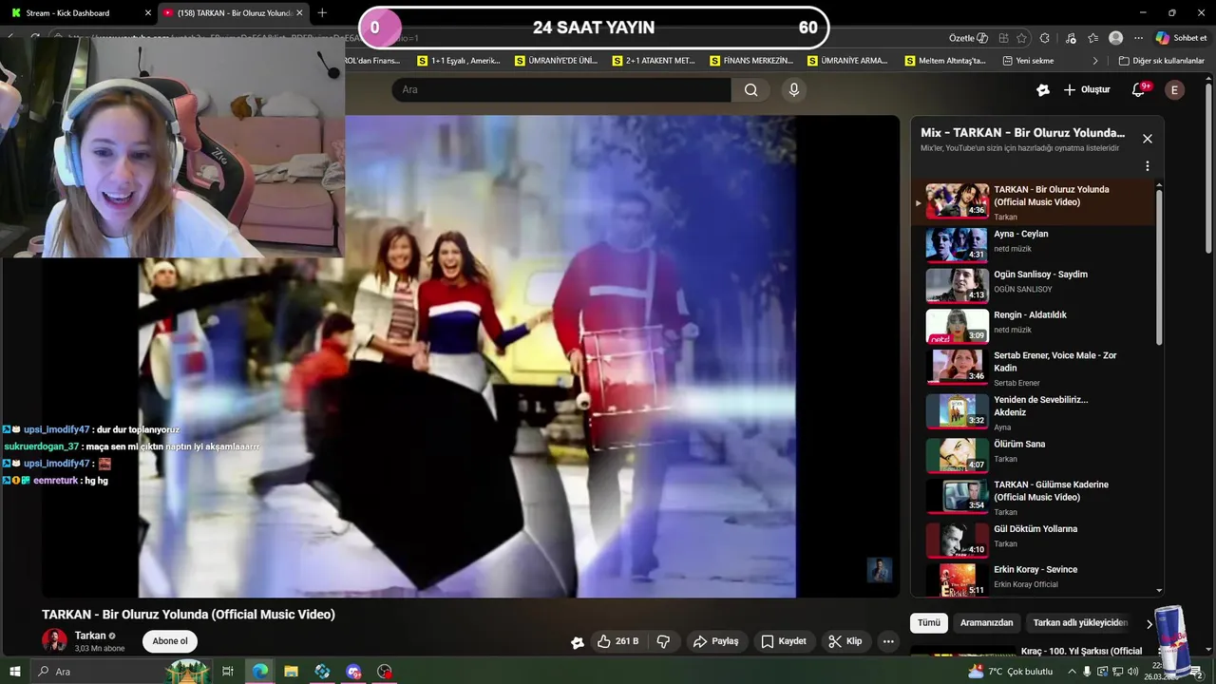Image resolution: width=1216 pixels, height=684 pixels.
Task: Open a new browser tab with plus
Action: pos(322,13)
